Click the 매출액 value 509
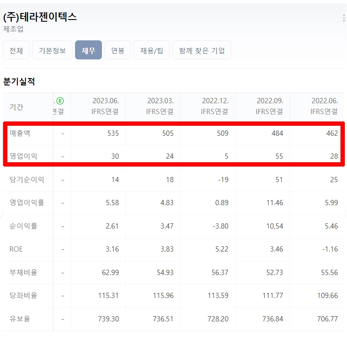The height and width of the screenshot is (347, 347). click(223, 133)
